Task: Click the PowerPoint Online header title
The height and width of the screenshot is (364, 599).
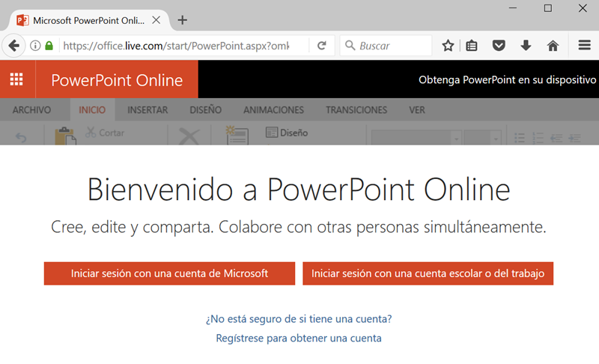Action: pos(117,80)
